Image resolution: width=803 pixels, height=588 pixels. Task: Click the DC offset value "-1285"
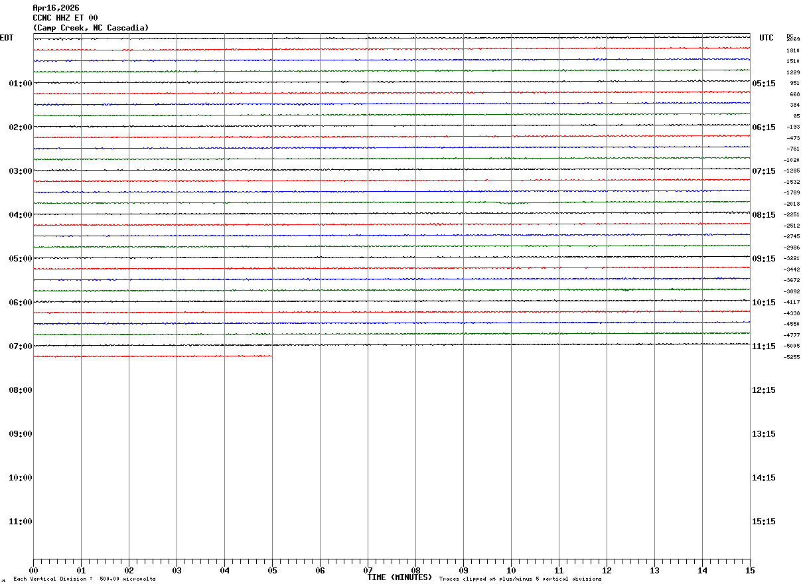792,171
